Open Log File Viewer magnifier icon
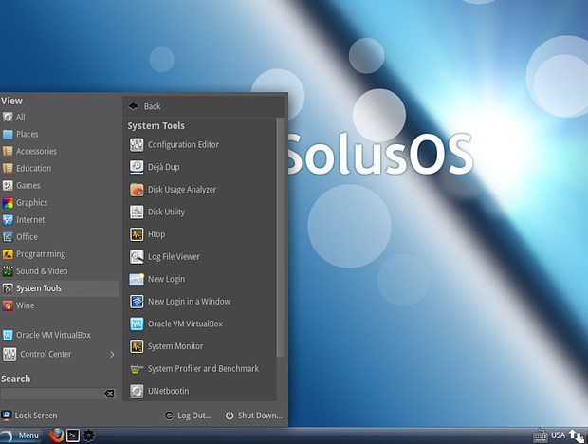This screenshot has height=444, width=588. 137,257
